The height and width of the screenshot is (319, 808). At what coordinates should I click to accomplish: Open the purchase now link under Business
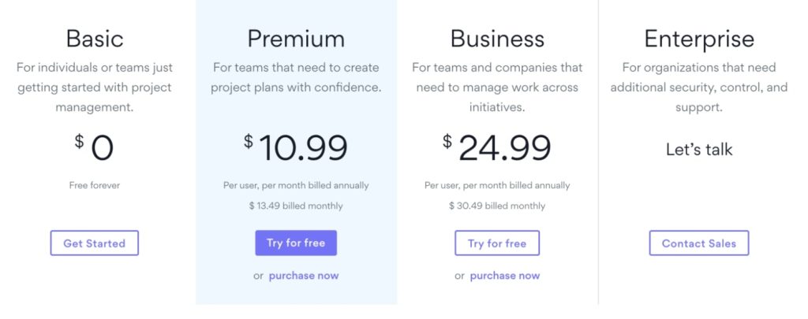[505, 275]
